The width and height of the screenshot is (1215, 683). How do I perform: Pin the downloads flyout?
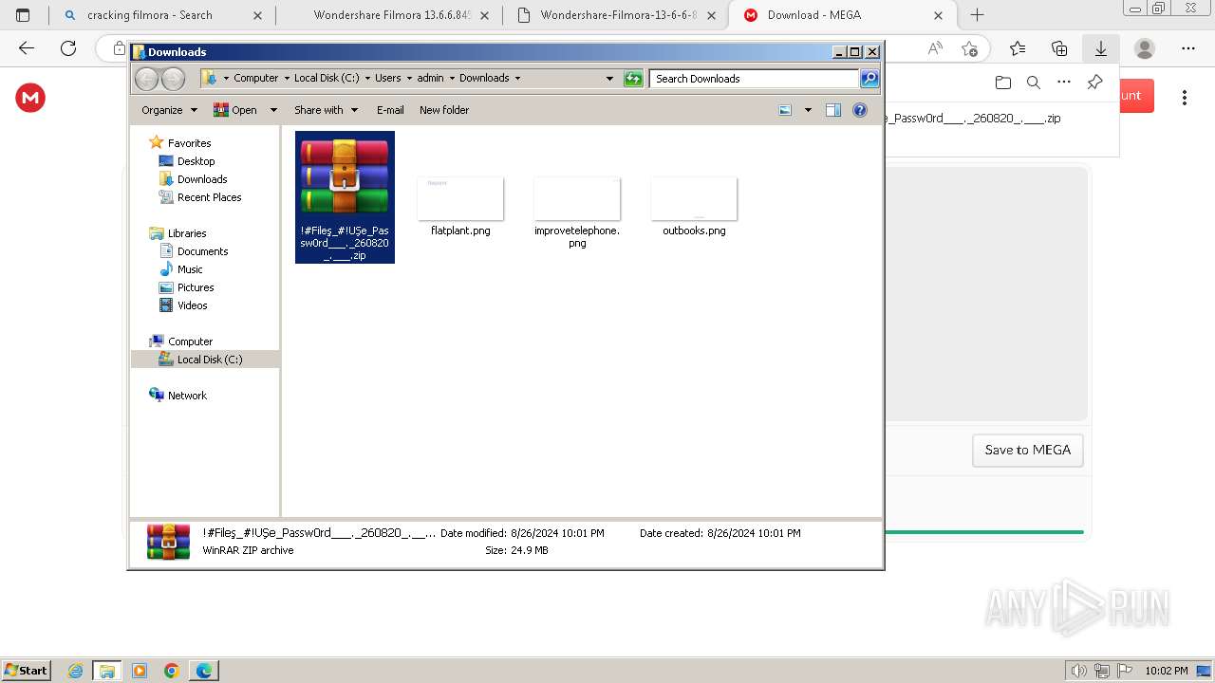(1094, 83)
